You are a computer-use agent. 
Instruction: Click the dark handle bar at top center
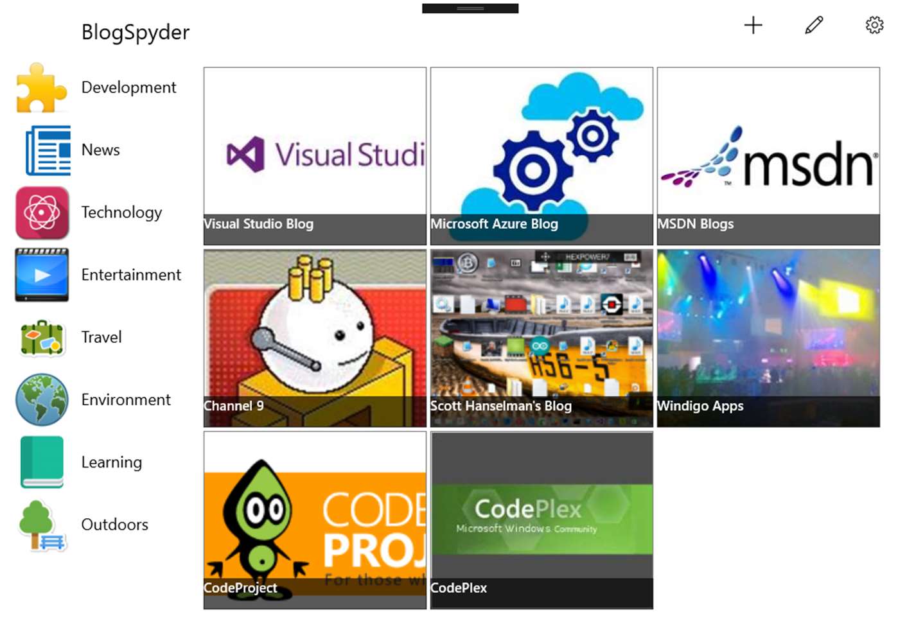click(470, 8)
